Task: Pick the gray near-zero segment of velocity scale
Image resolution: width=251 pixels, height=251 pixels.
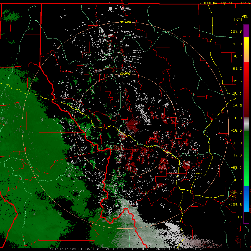Action: (x=246, y=124)
